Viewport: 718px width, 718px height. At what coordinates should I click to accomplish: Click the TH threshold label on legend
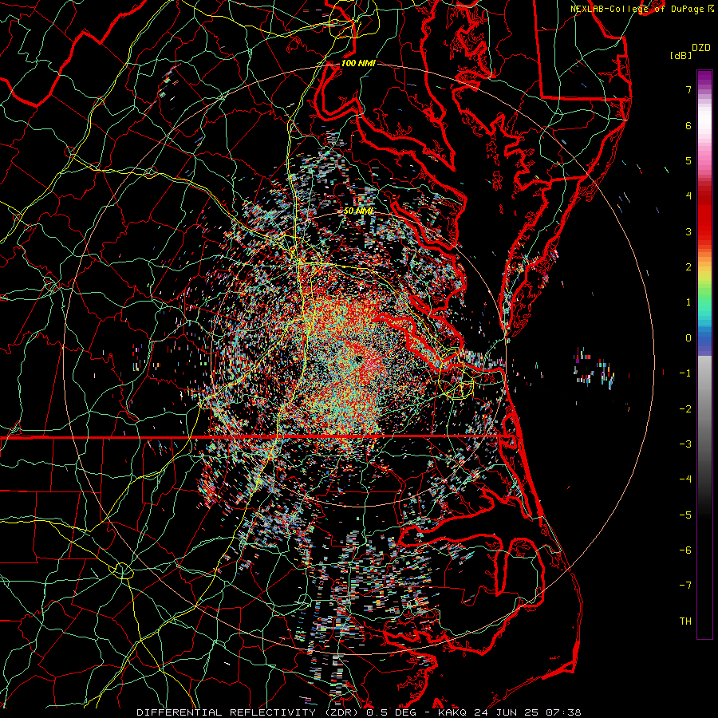tap(685, 621)
